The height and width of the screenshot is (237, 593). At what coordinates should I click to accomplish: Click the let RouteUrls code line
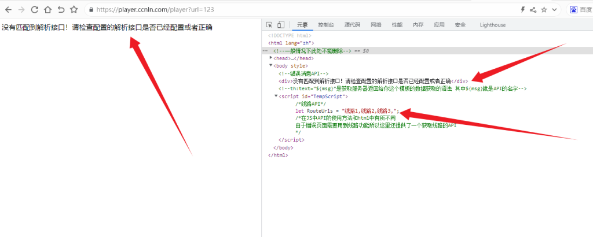coord(347,111)
